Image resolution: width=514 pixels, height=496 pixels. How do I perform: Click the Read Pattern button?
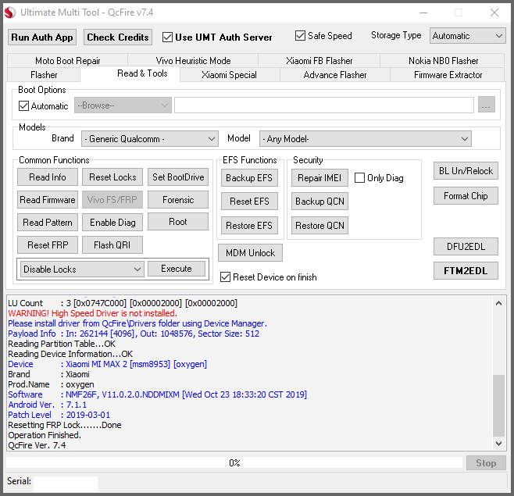point(48,223)
